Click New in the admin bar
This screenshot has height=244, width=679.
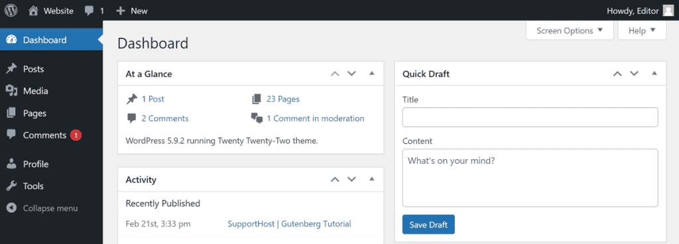pos(139,11)
